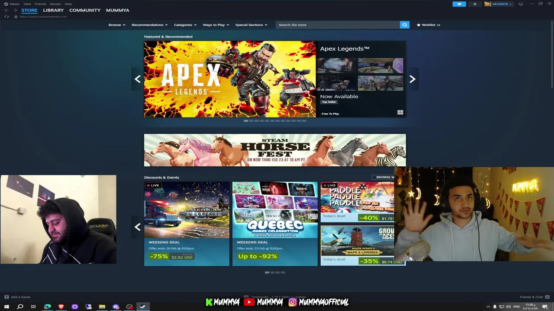Expand the Categories dropdown

click(x=185, y=25)
